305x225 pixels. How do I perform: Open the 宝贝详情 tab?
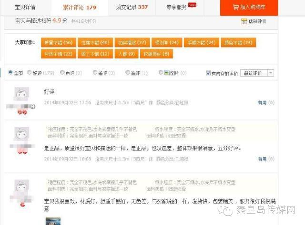(x=25, y=8)
